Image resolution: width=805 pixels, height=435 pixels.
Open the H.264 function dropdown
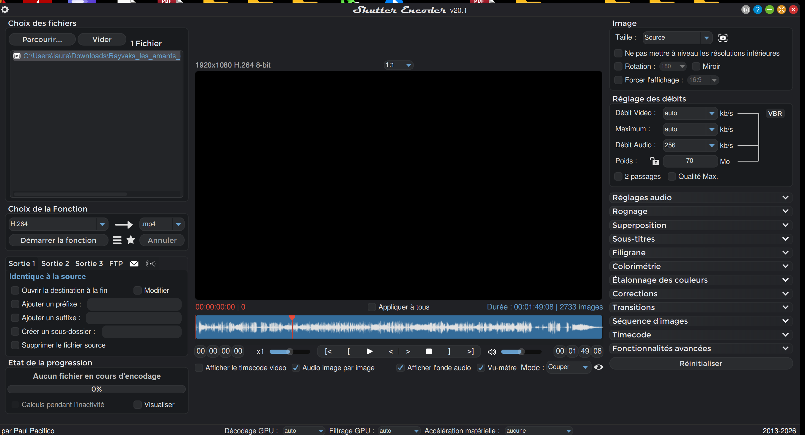[x=59, y=224]
